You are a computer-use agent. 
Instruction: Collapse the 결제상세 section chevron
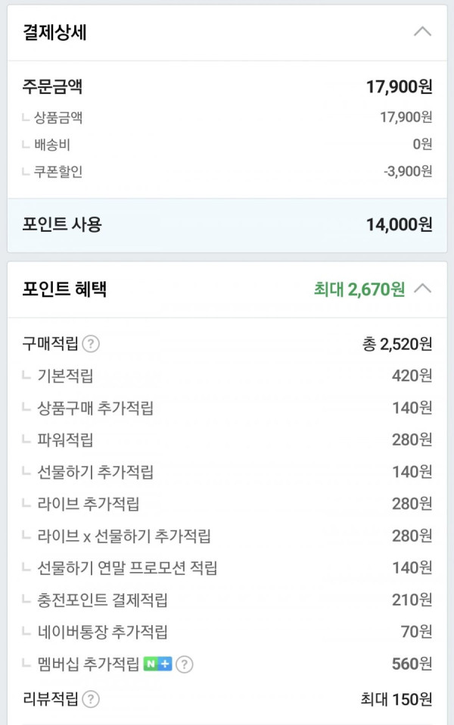(422, 32)
